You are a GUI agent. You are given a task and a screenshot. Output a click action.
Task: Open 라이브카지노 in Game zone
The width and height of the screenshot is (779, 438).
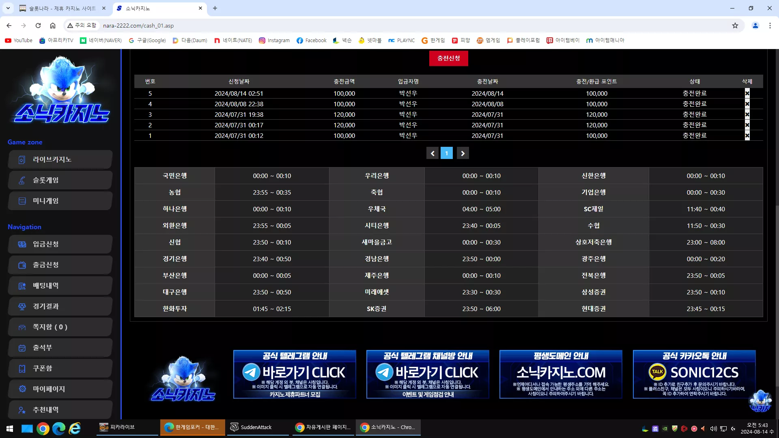pyautogui.click(x=60, y=159)
